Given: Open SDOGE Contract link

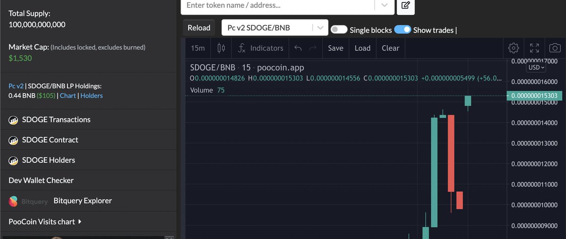Looking at the screenshot, I should pyautogui.click(x=50, y=140).
